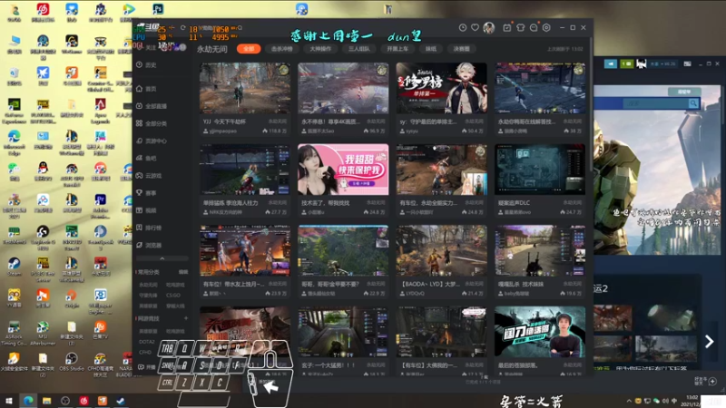Click the blue announcement button in the Steam header
Viewport: 726px width, 408px height.
[x=610, y=63]
